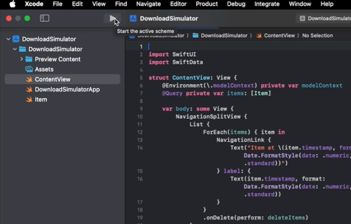
Task: Collapse the DownloadSimulator project root
Action: pos(8,39)
